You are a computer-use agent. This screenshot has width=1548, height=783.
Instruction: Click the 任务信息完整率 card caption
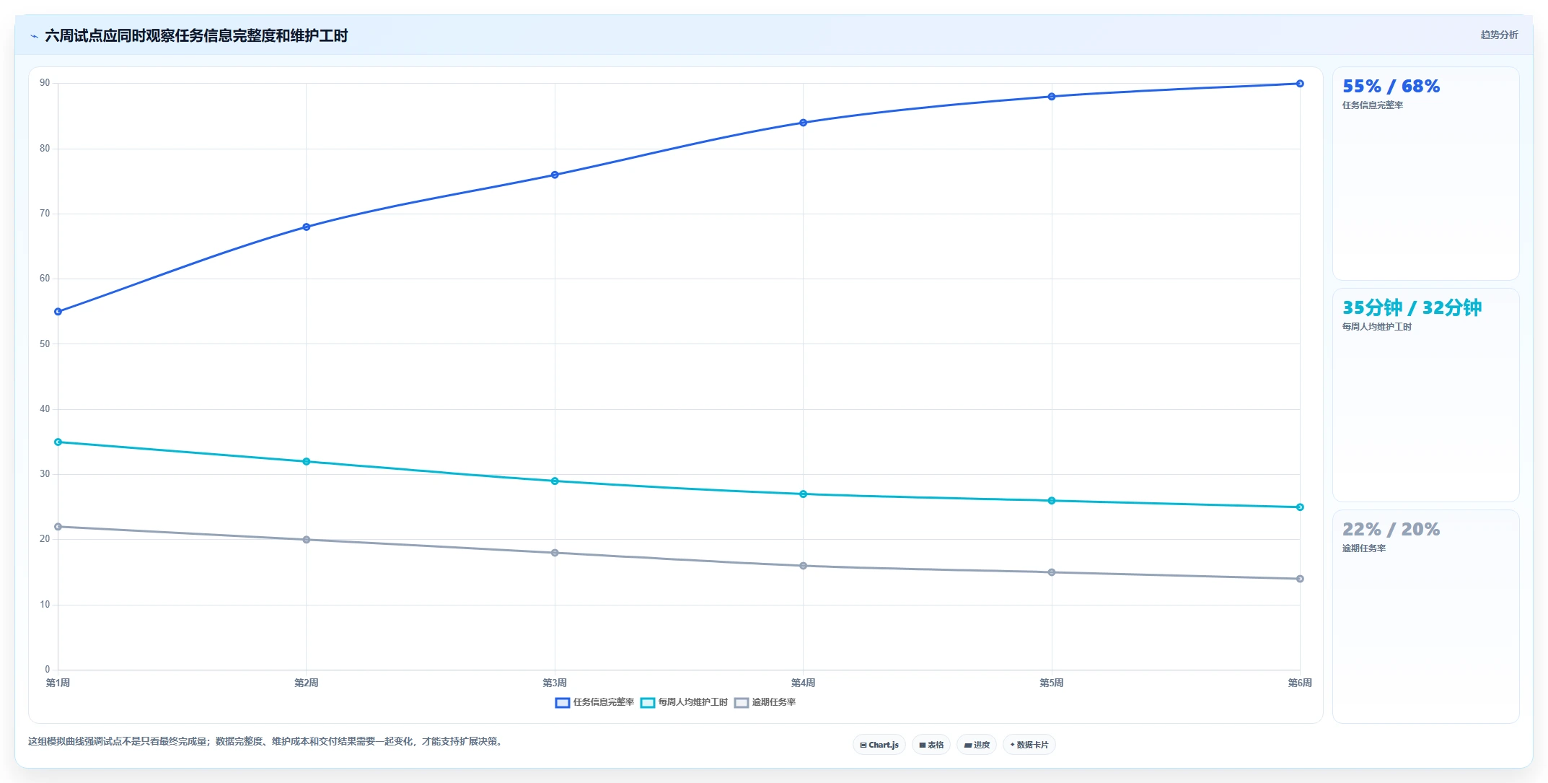[x=1372, y=105]
